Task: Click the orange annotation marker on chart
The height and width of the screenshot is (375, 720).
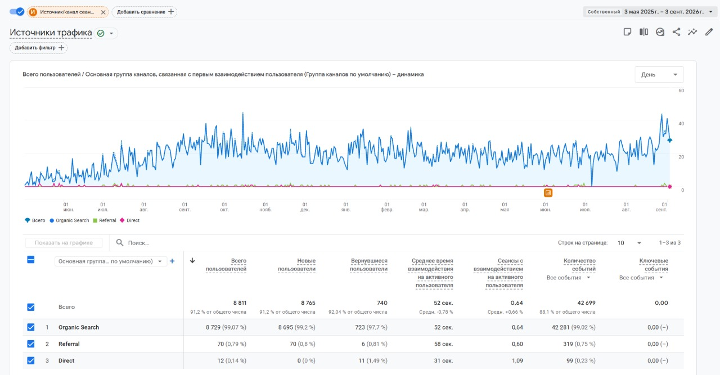Action: click(548, 193)
